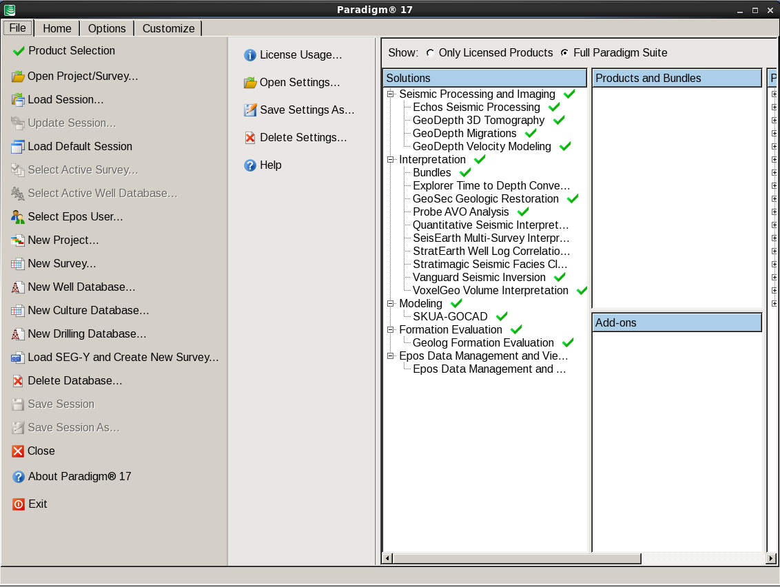The image size is (780, 587).
Task: Select GeoSec Geologic Restoration tree item
Action: (x=486, y=199)
